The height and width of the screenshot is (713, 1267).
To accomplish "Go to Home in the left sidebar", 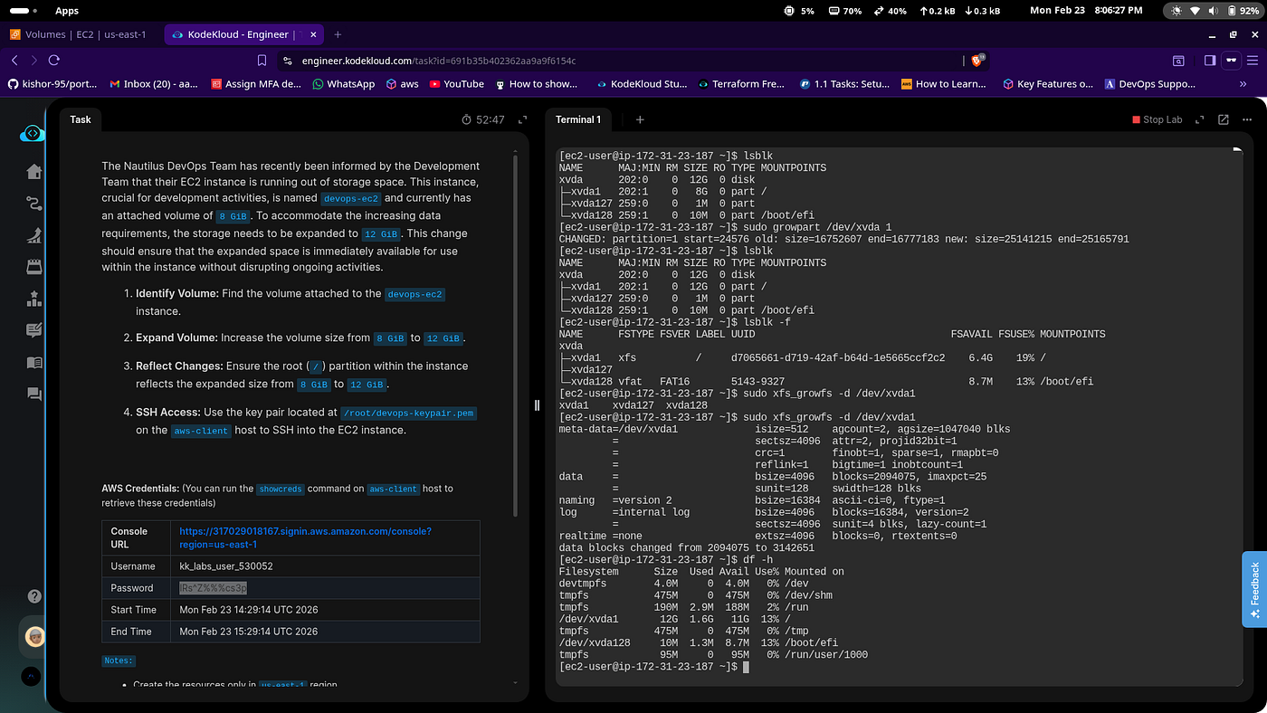I will (34, 172).
